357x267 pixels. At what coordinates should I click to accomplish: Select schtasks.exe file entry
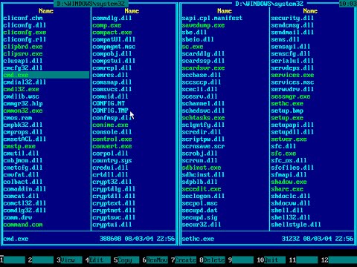click(203, 118)
